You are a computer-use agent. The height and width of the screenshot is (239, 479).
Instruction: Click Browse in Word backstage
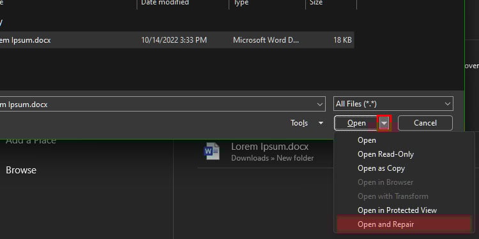[x=21, y=170]
